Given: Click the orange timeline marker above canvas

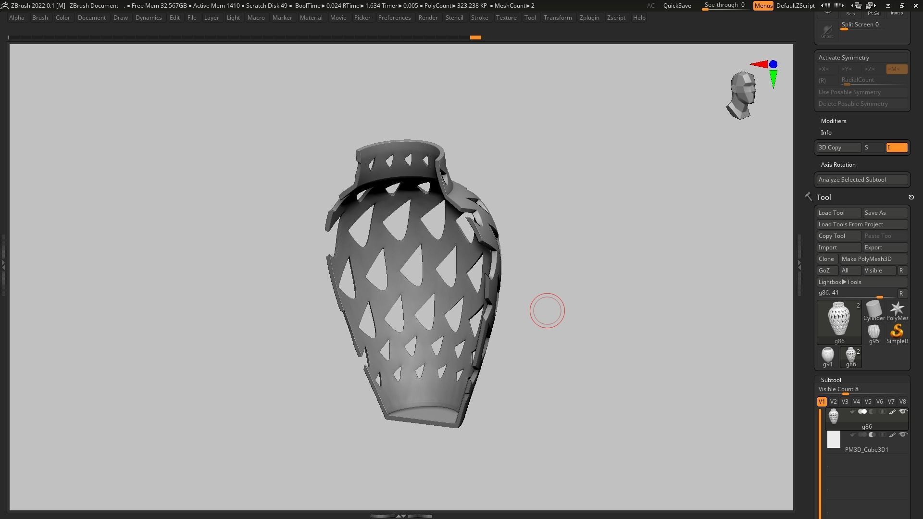Looking at the screenshot, I should [x=475, y=37].
